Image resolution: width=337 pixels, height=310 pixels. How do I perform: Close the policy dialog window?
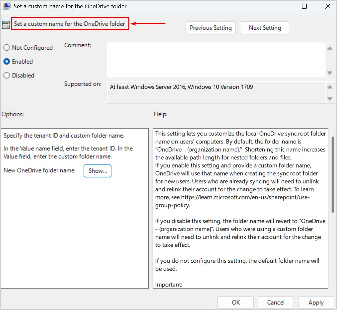coord(328,6)
